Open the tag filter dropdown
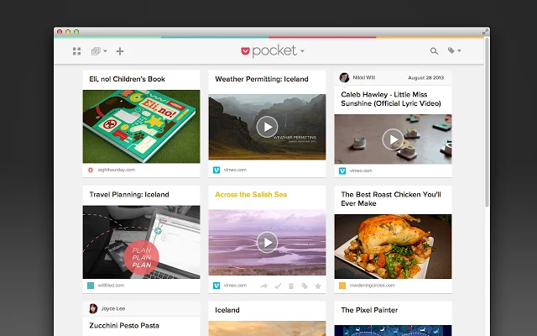This screenshot has height=336, width=537. point(454,50)
